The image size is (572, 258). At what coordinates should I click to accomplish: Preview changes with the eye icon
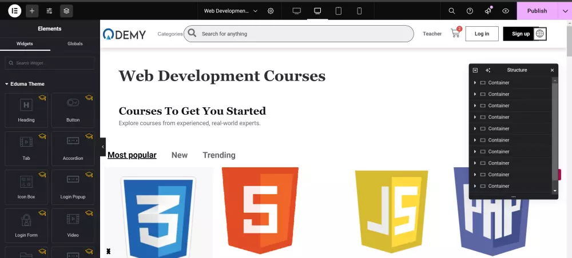506,11
